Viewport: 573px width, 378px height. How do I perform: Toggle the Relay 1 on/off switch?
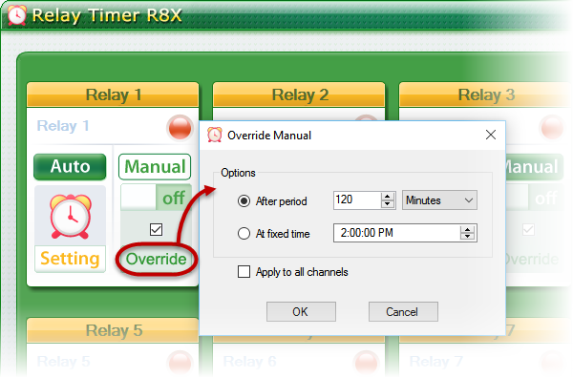pos(156,198)
